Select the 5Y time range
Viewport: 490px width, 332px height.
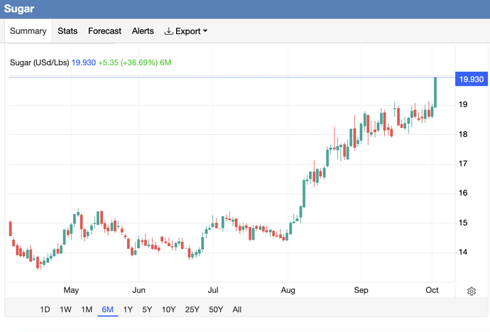147,309
